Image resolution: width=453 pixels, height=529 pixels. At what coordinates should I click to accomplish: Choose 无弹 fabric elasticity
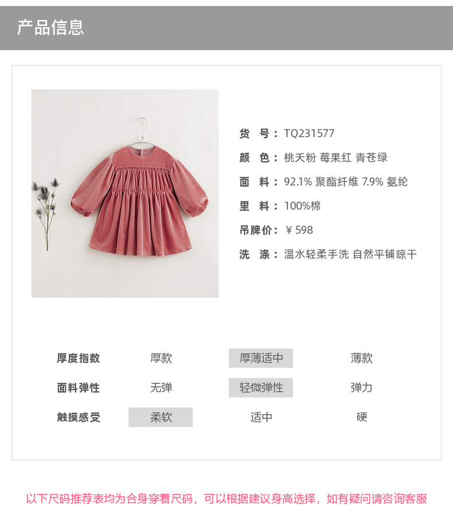coord(161,387)
